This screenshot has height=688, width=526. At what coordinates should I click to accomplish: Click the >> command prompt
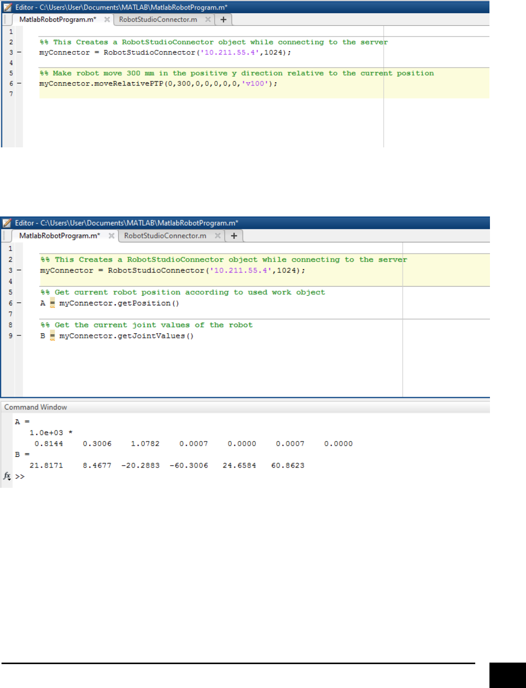pyautogui.click(x=20, y=477)
